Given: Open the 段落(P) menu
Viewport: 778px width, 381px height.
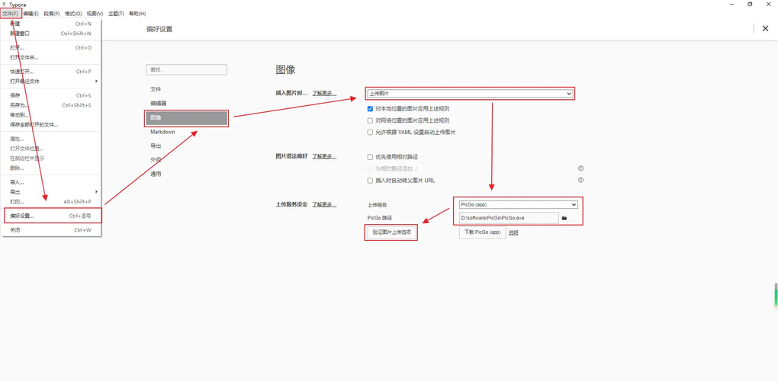Looking at the screenshot, I should click(52, 14).
